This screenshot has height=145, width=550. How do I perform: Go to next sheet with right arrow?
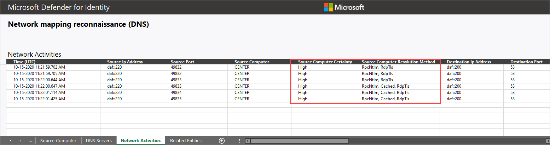point(21,140)
